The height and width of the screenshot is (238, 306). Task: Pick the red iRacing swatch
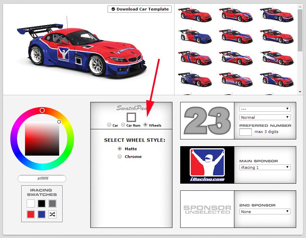point(31,214)
